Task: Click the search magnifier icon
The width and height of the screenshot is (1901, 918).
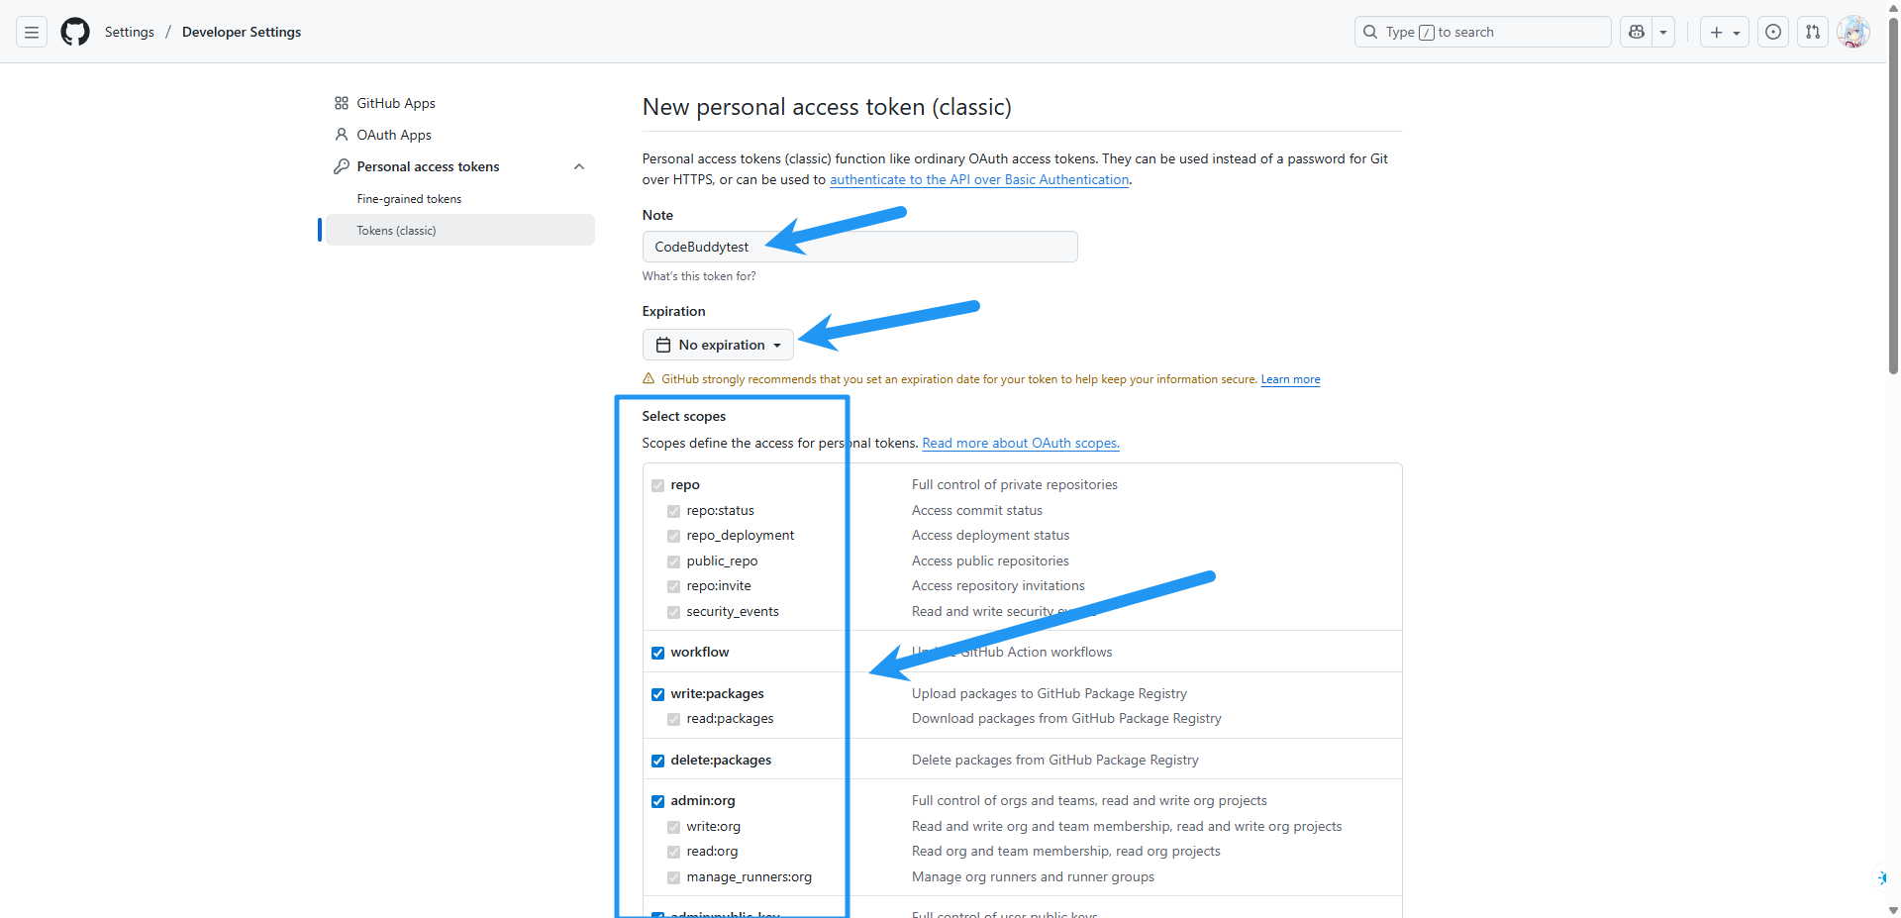Action: pyautogui.click(x=1370, y=33)
